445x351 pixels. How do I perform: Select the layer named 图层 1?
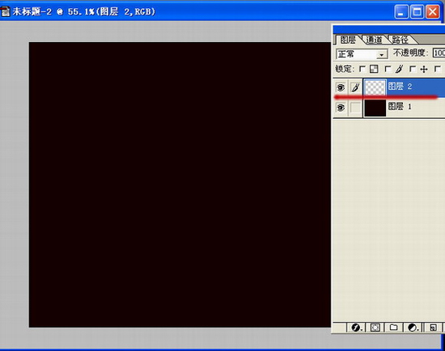coord(400,107)
